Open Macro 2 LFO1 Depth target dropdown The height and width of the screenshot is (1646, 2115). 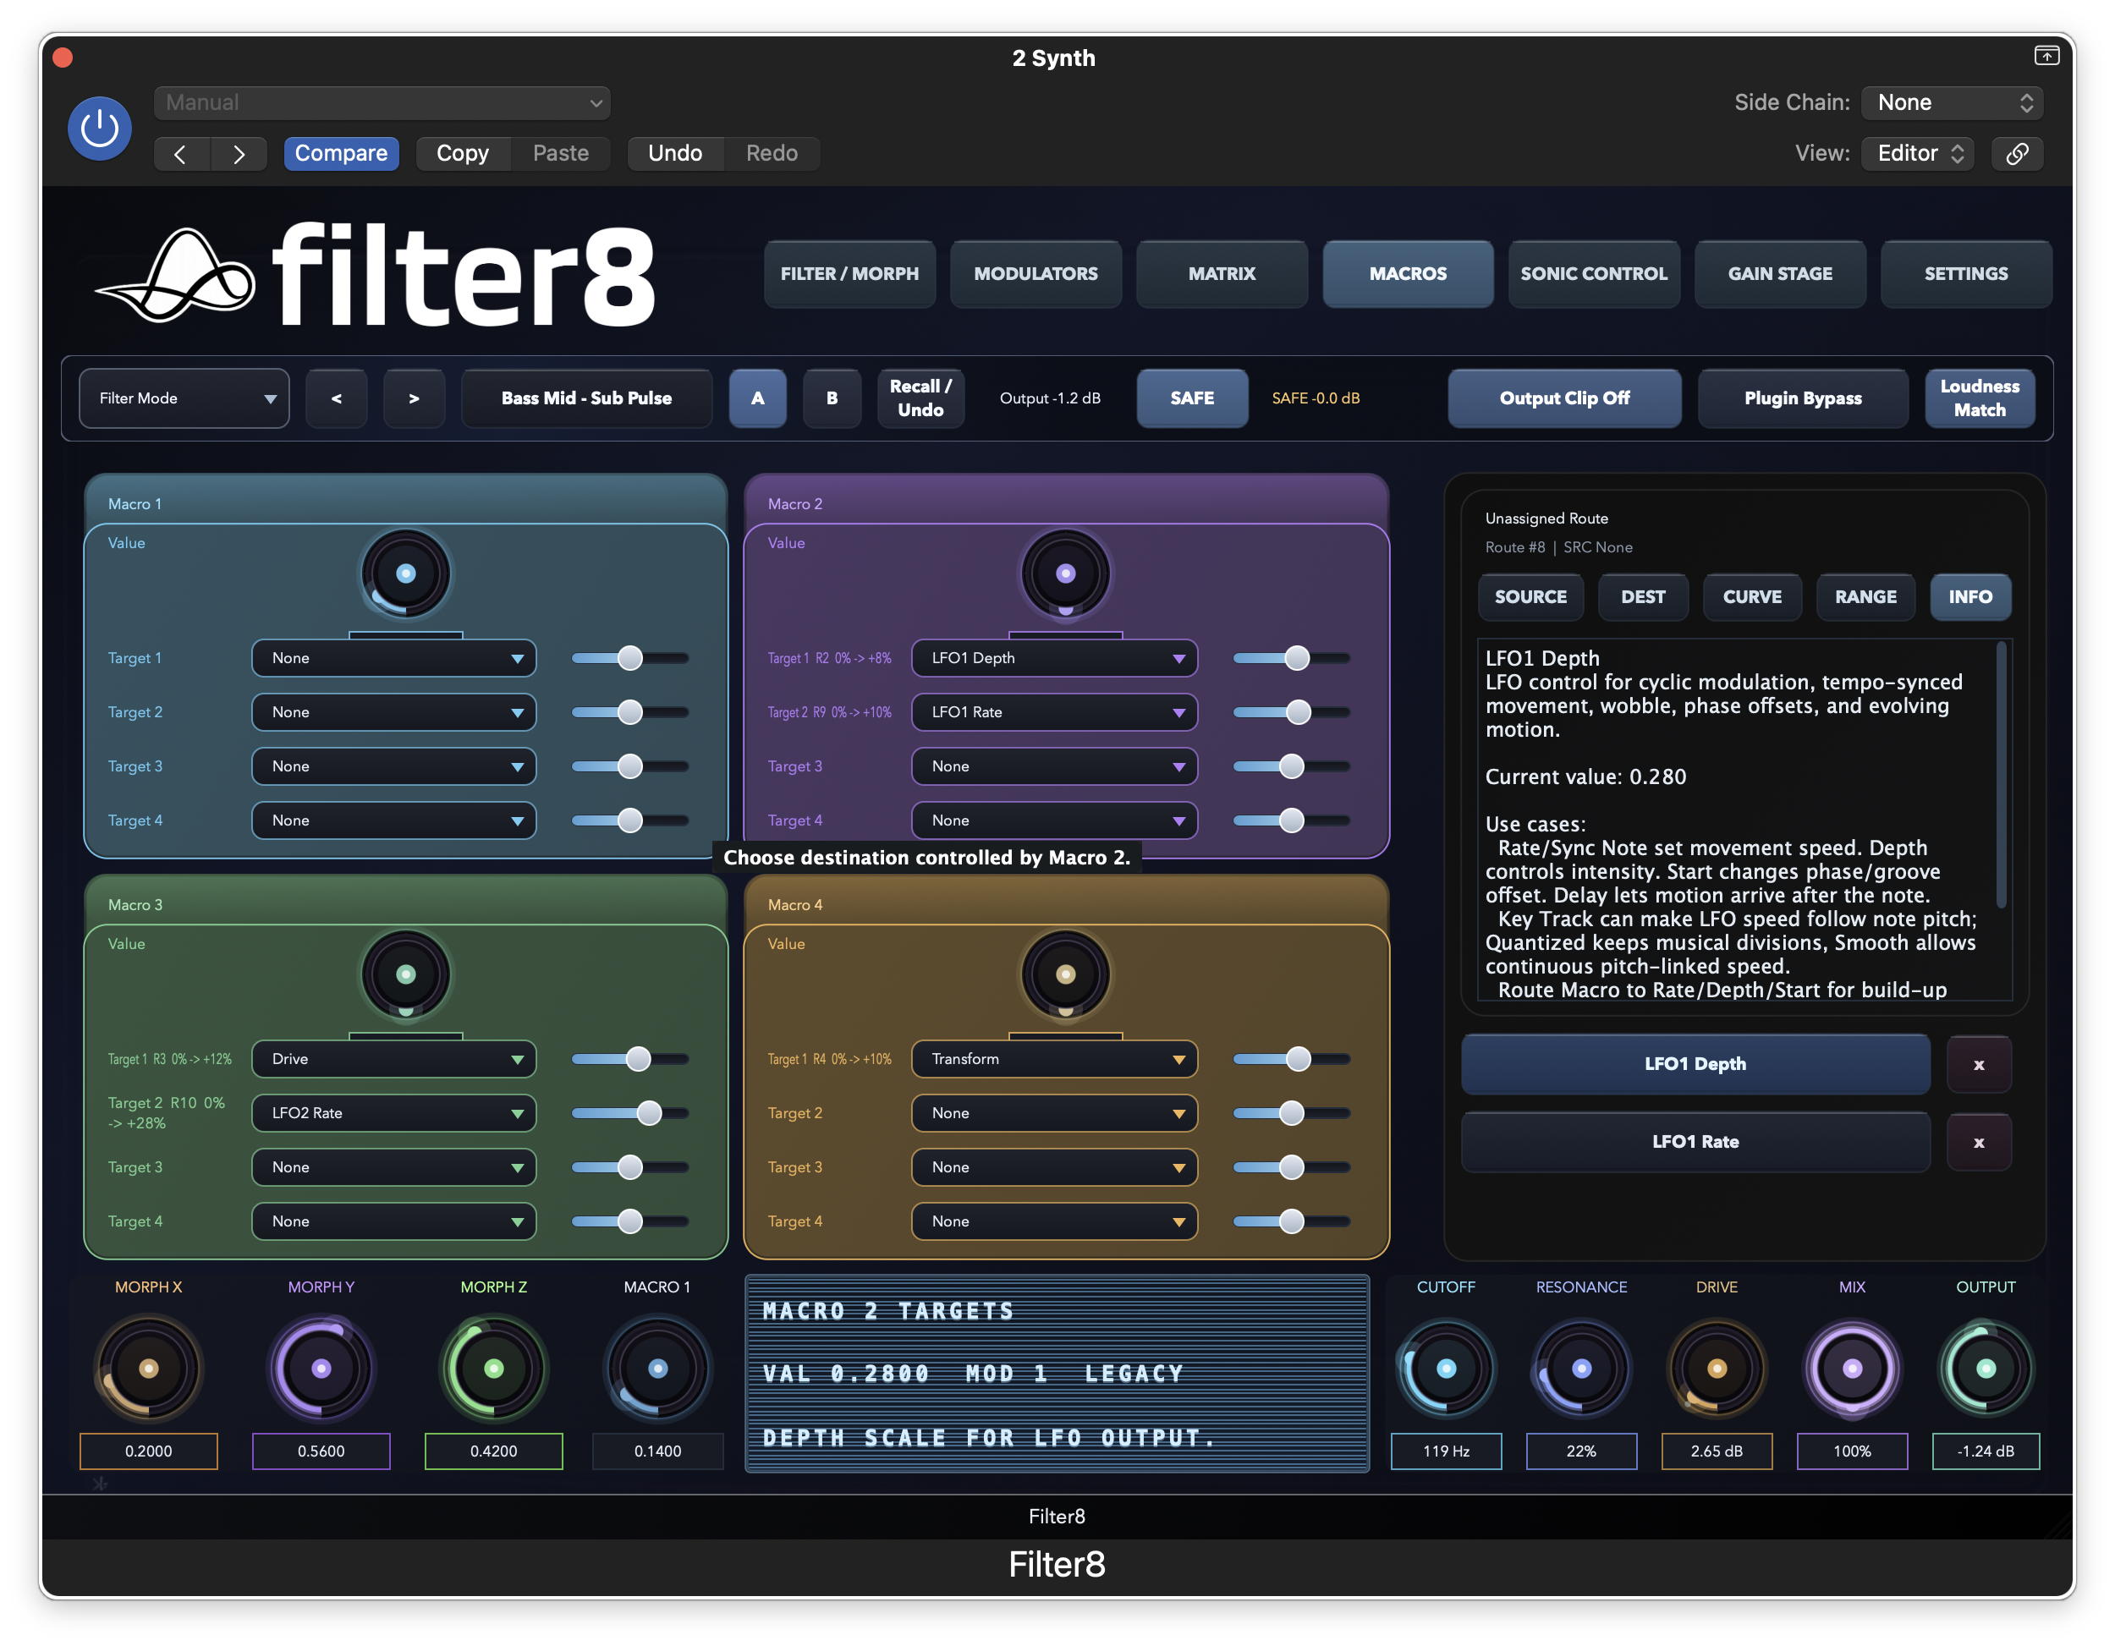point(1053,658)
